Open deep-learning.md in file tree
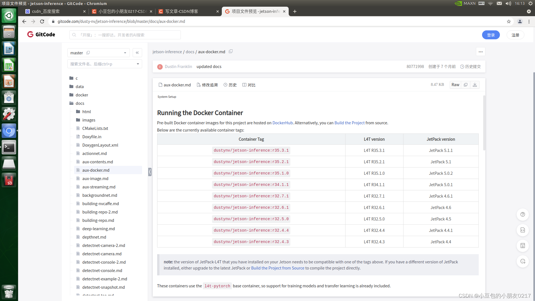Viewport: 535px width, 301px height. 98,229
